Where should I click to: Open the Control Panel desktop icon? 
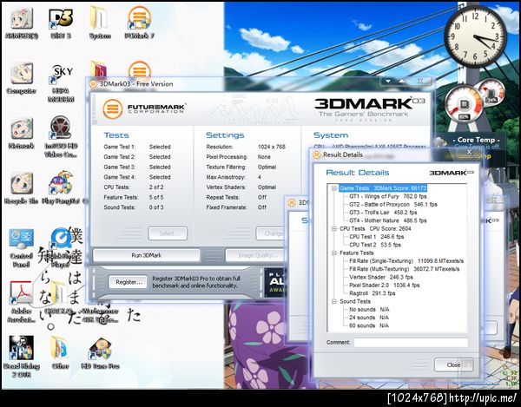(21, 247)
